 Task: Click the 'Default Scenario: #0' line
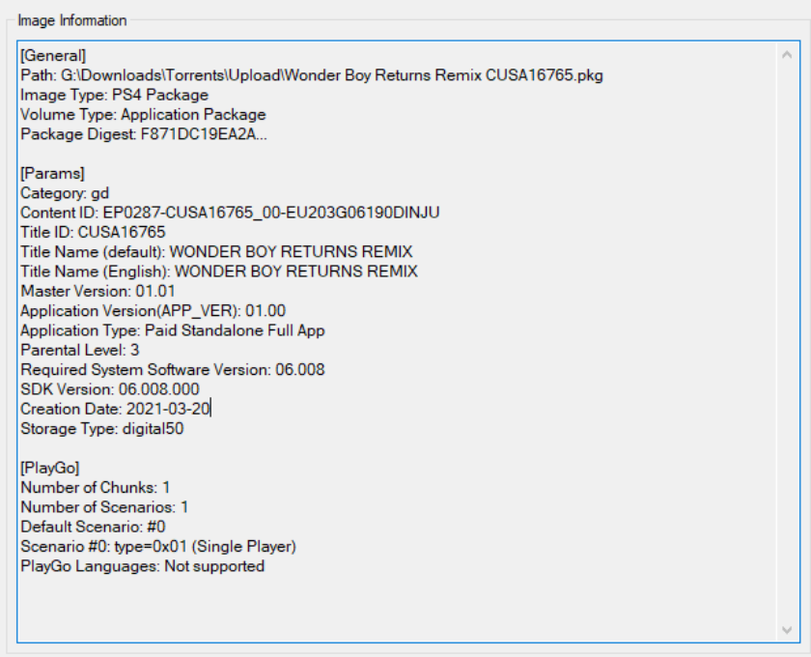click(x=93, y=528)
